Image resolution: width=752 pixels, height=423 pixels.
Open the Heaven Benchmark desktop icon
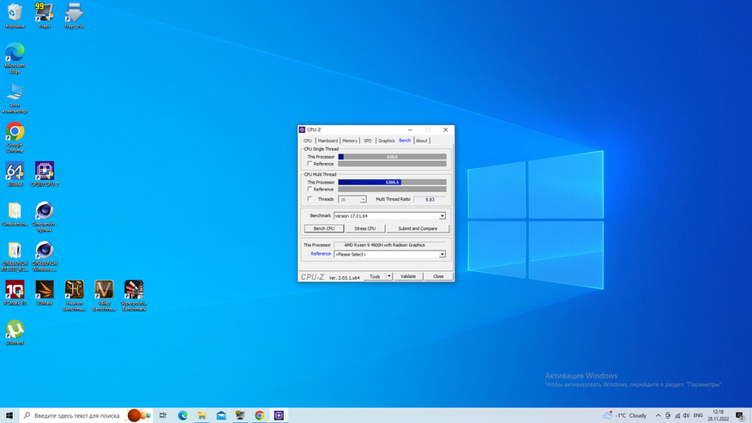pyautogui.click(x=75, y=290)
